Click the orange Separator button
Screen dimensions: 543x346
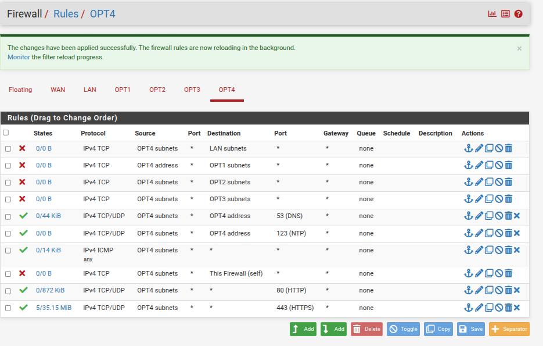coord(509,329)
